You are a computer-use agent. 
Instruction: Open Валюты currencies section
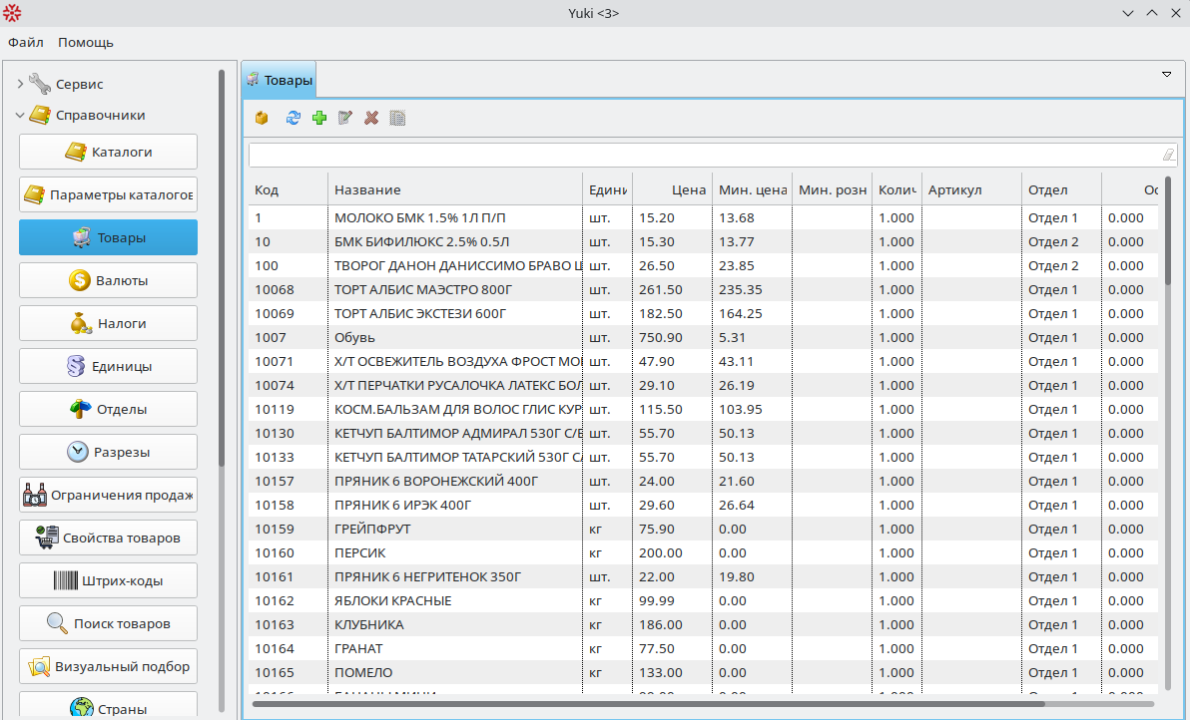point(108,280)
